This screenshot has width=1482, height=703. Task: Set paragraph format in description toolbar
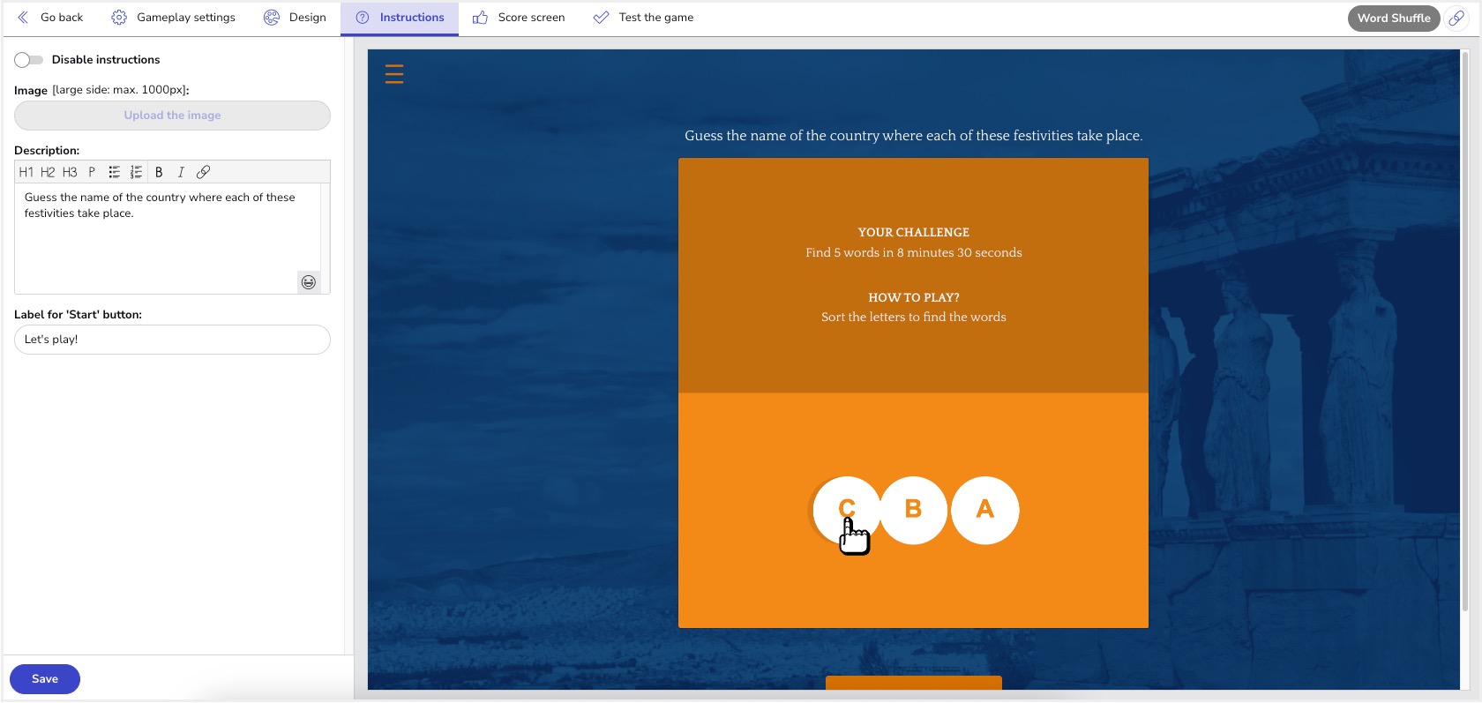92,172
